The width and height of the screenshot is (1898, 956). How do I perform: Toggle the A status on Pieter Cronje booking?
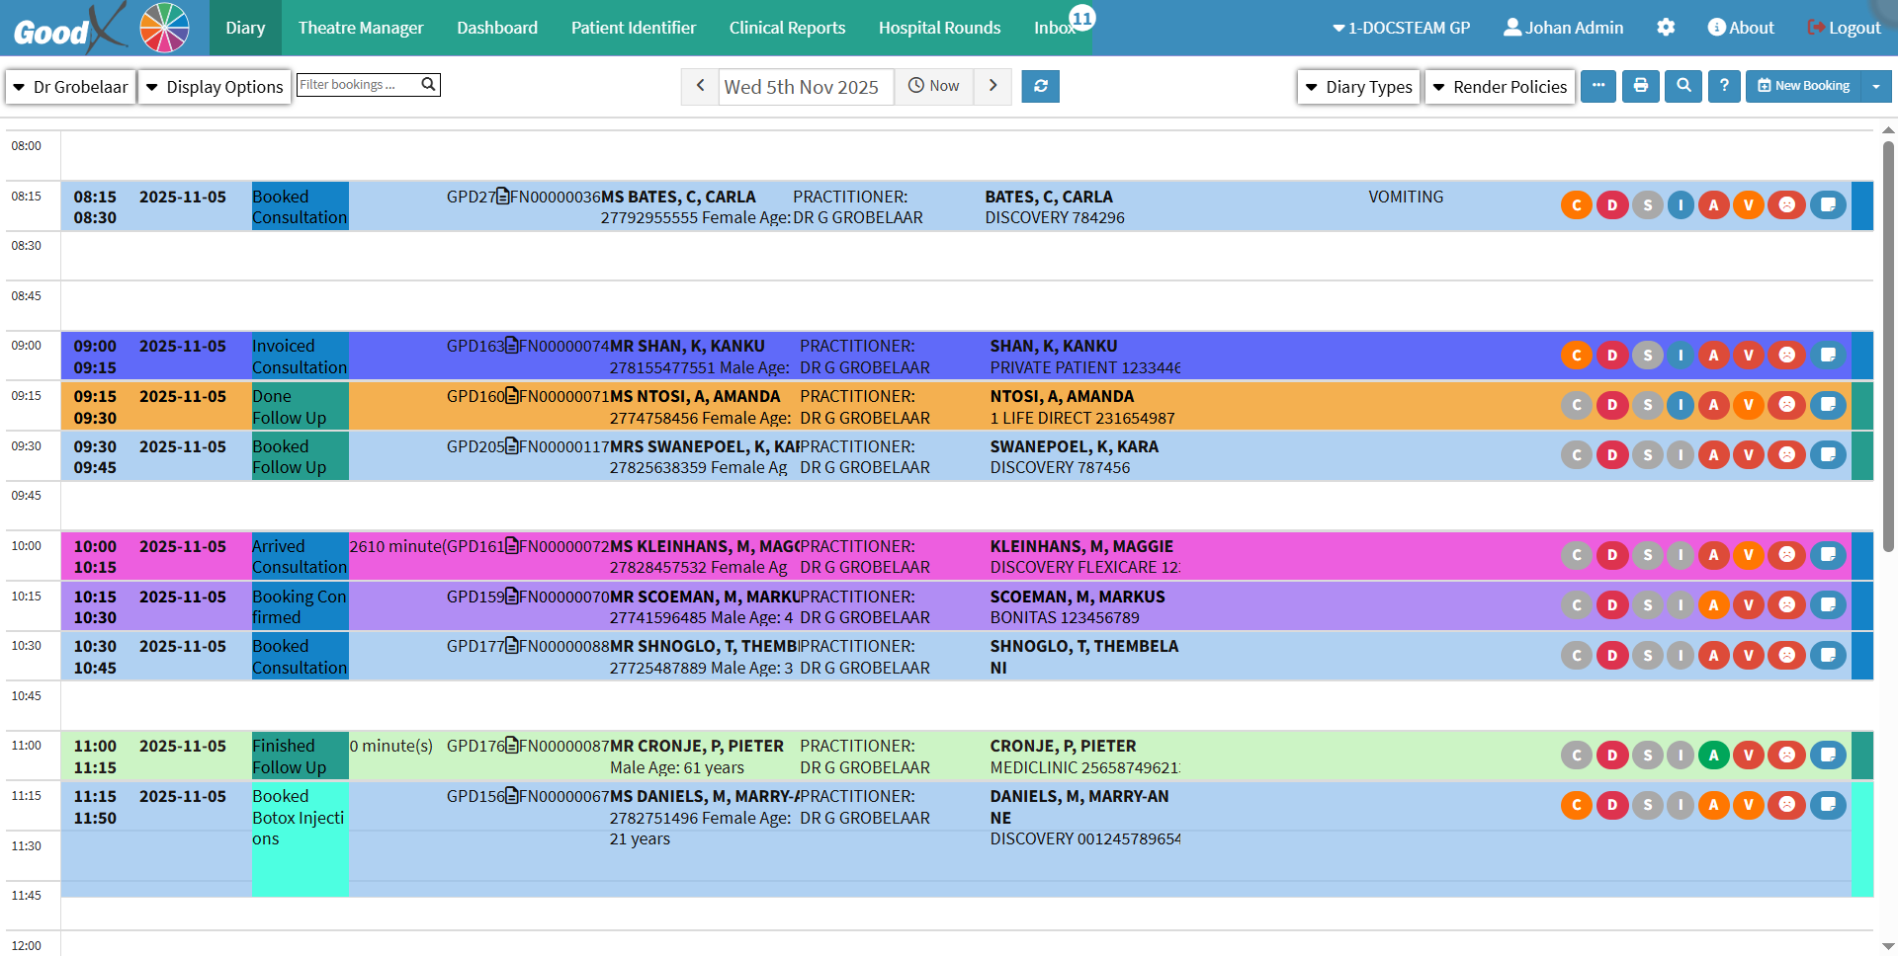coord(1713,756)
